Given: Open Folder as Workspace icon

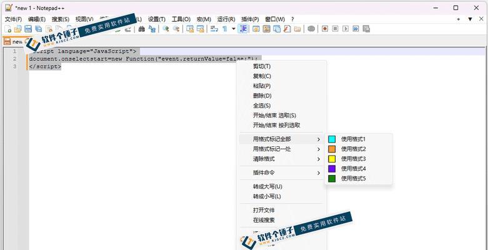Looking at the screenshot, I should click(x=297, y=29).
